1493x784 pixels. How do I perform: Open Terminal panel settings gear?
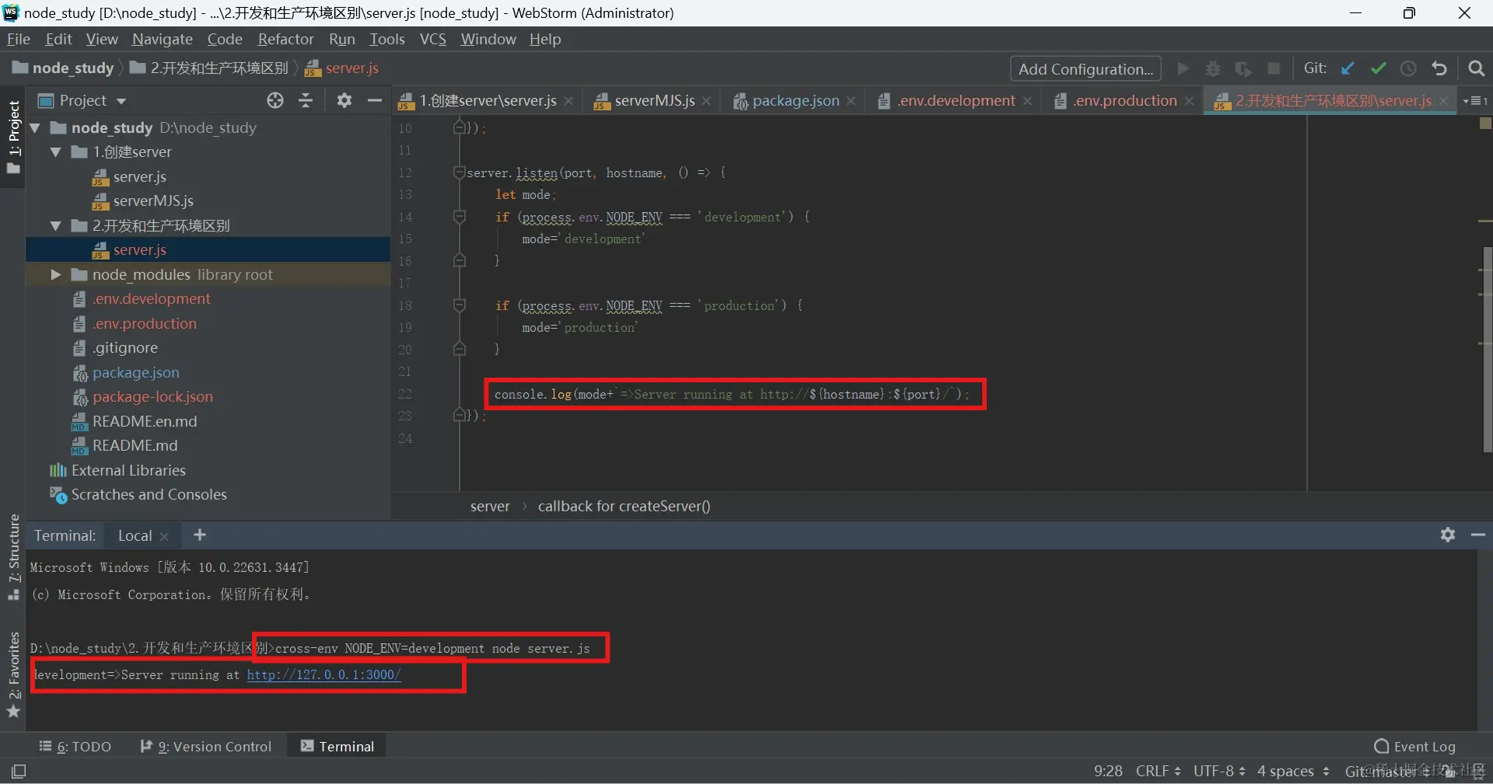tap(1447, 535)
